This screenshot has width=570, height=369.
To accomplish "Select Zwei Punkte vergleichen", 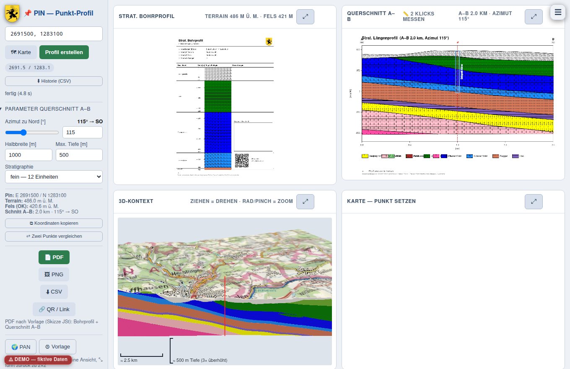I will click(x=54, y=236).
